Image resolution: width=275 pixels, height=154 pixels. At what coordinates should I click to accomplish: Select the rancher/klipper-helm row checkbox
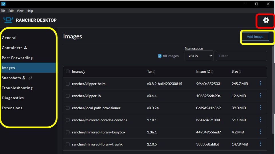(68, 84)
